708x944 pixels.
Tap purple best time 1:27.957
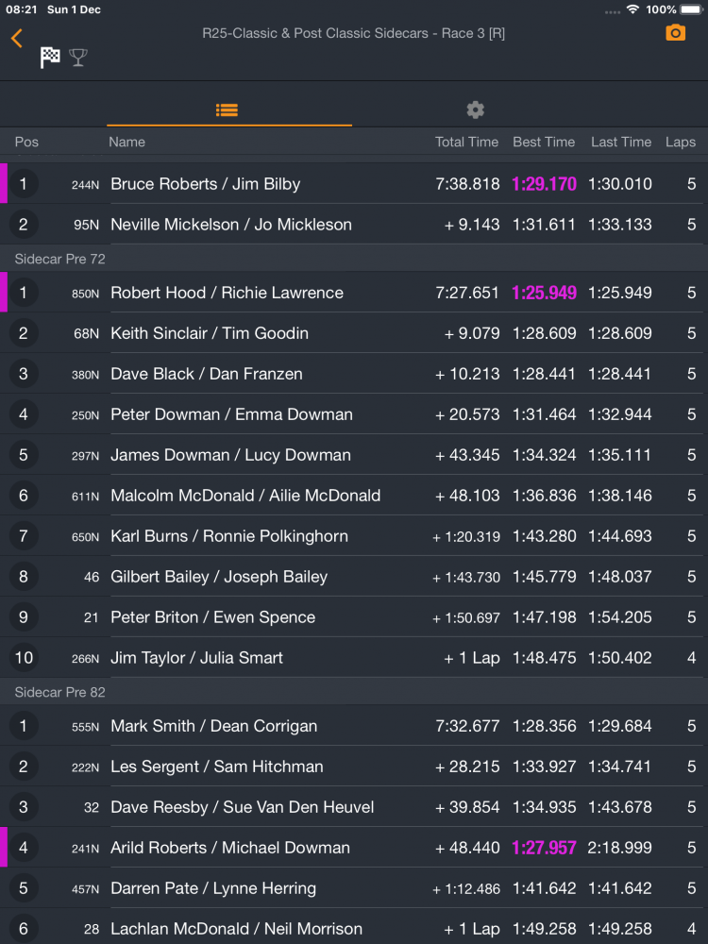click(x=544, y=848)
